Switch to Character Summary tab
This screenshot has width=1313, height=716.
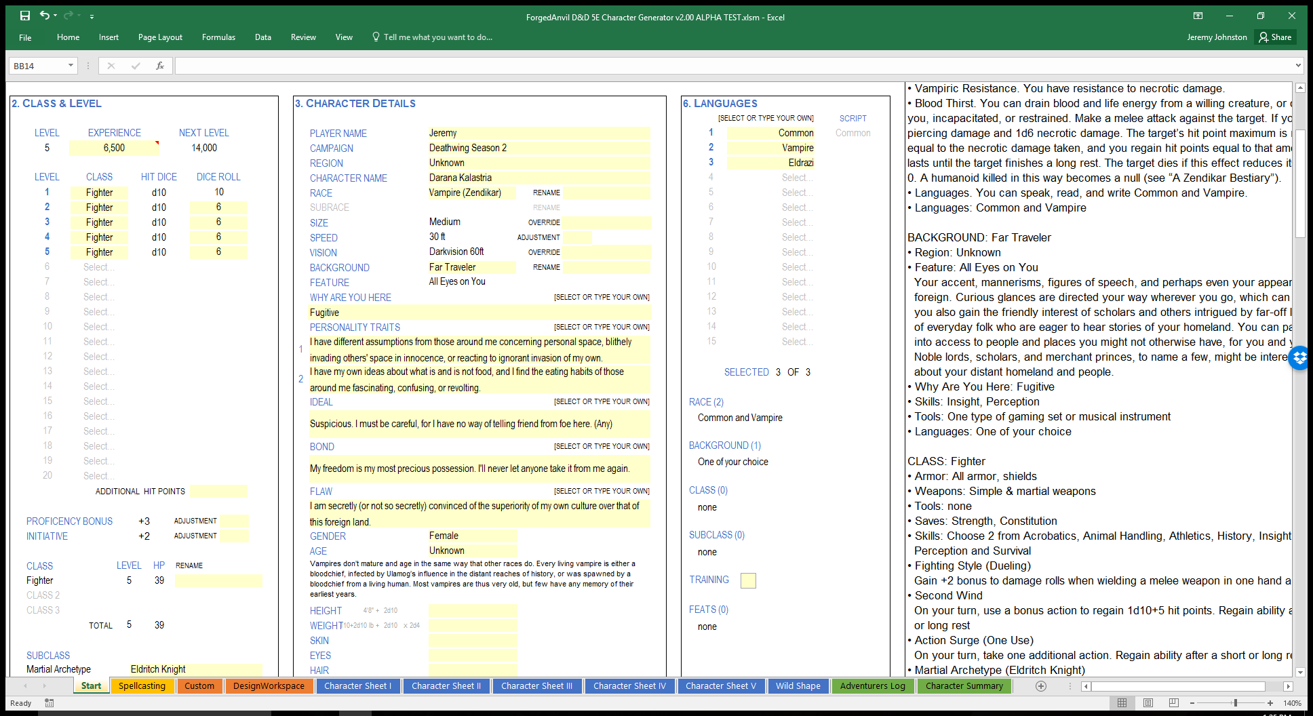coord(964,686)
